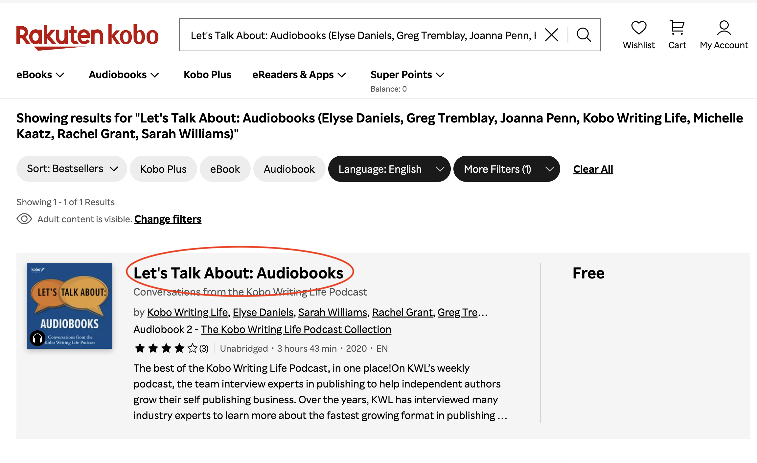The width and height of the screenshot is (757, 463).
Task: Open the Kobo Plus menu item
Action: pos(207,75)
